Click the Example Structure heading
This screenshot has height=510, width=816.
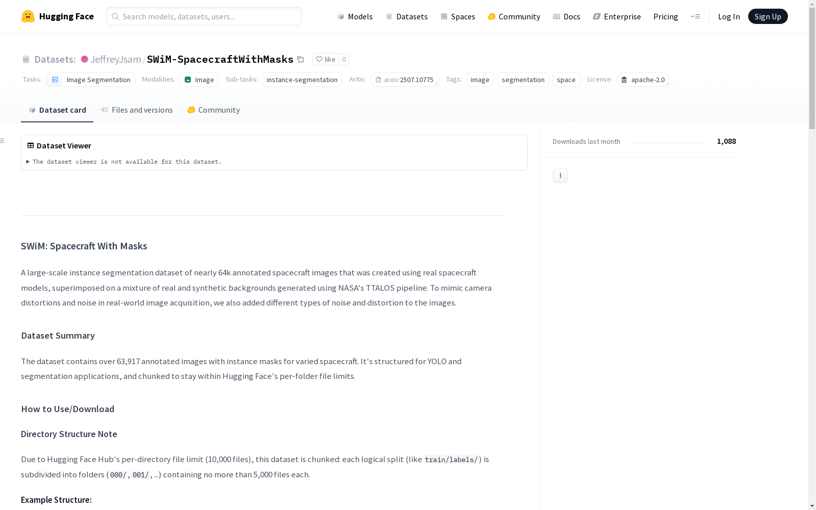[56, 500]
